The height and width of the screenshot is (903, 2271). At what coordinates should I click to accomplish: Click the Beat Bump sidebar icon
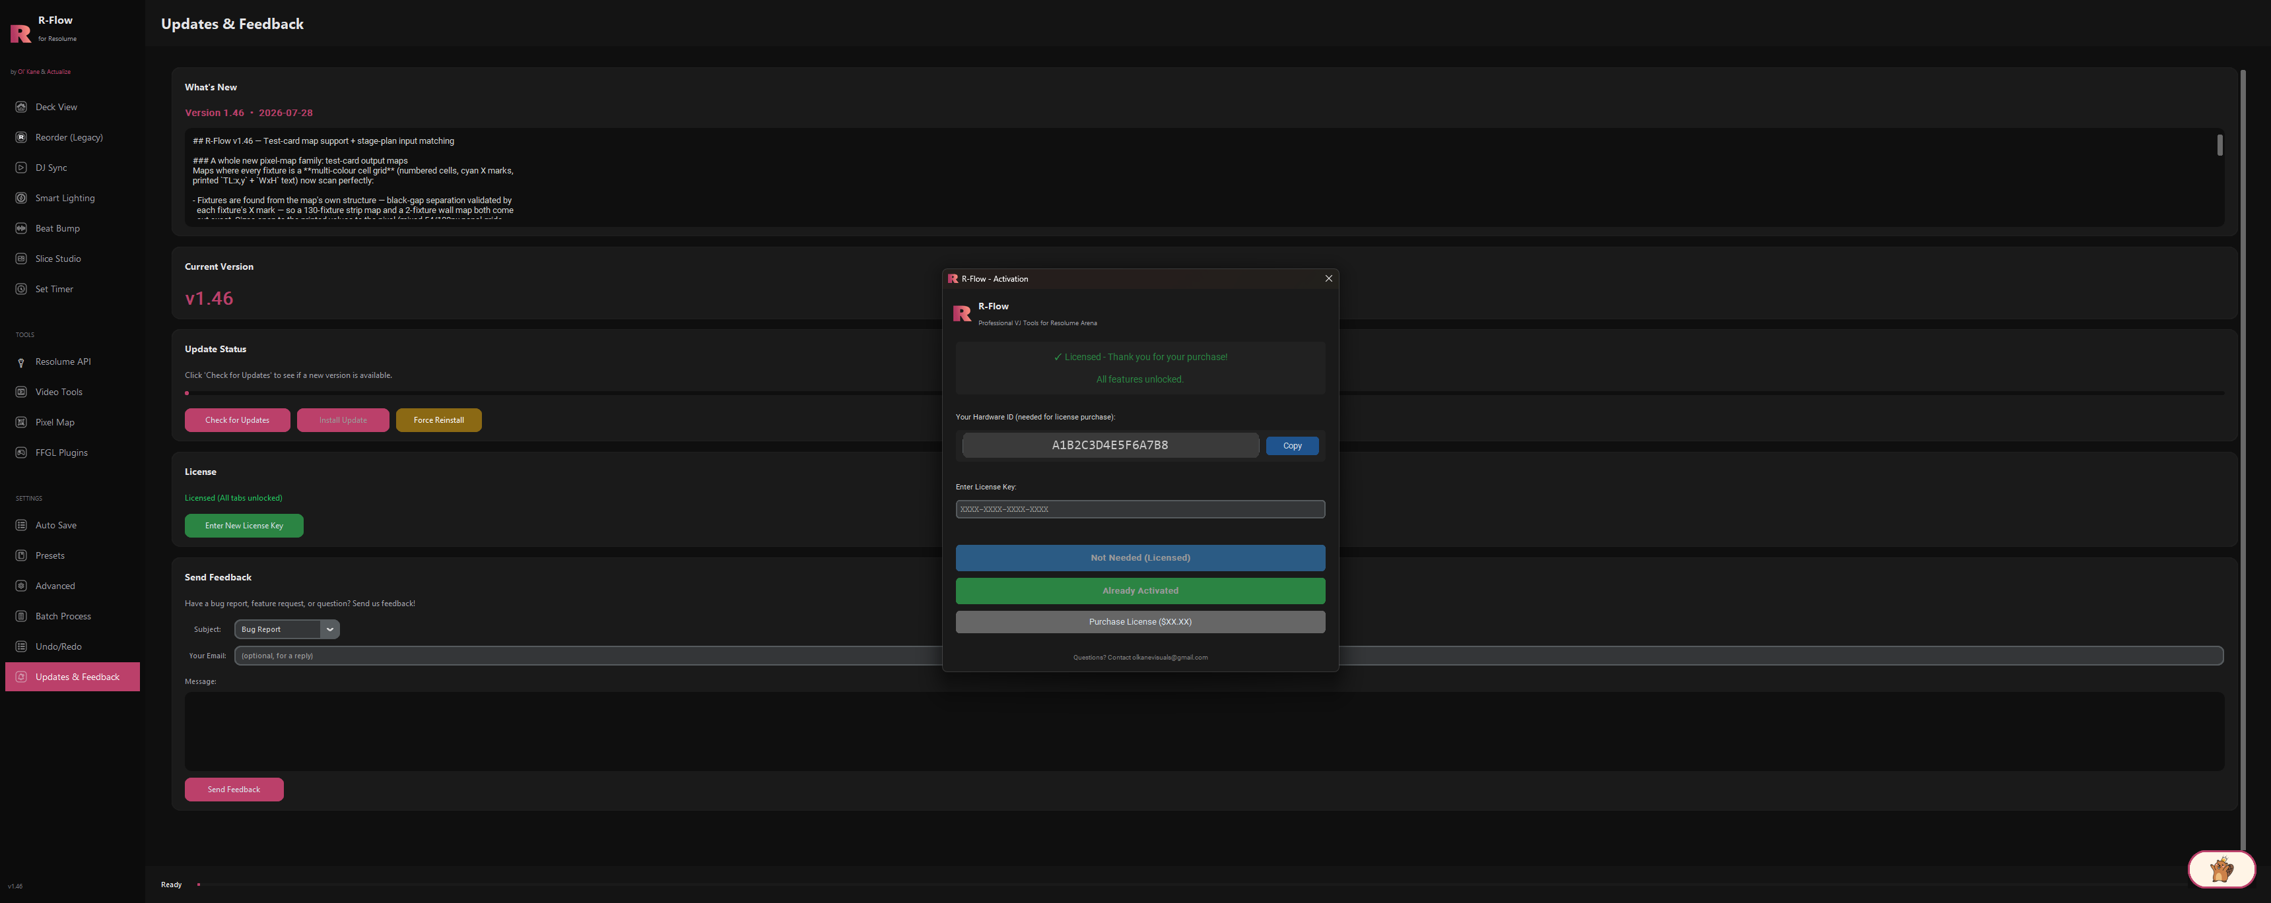[x=21, y=228]
